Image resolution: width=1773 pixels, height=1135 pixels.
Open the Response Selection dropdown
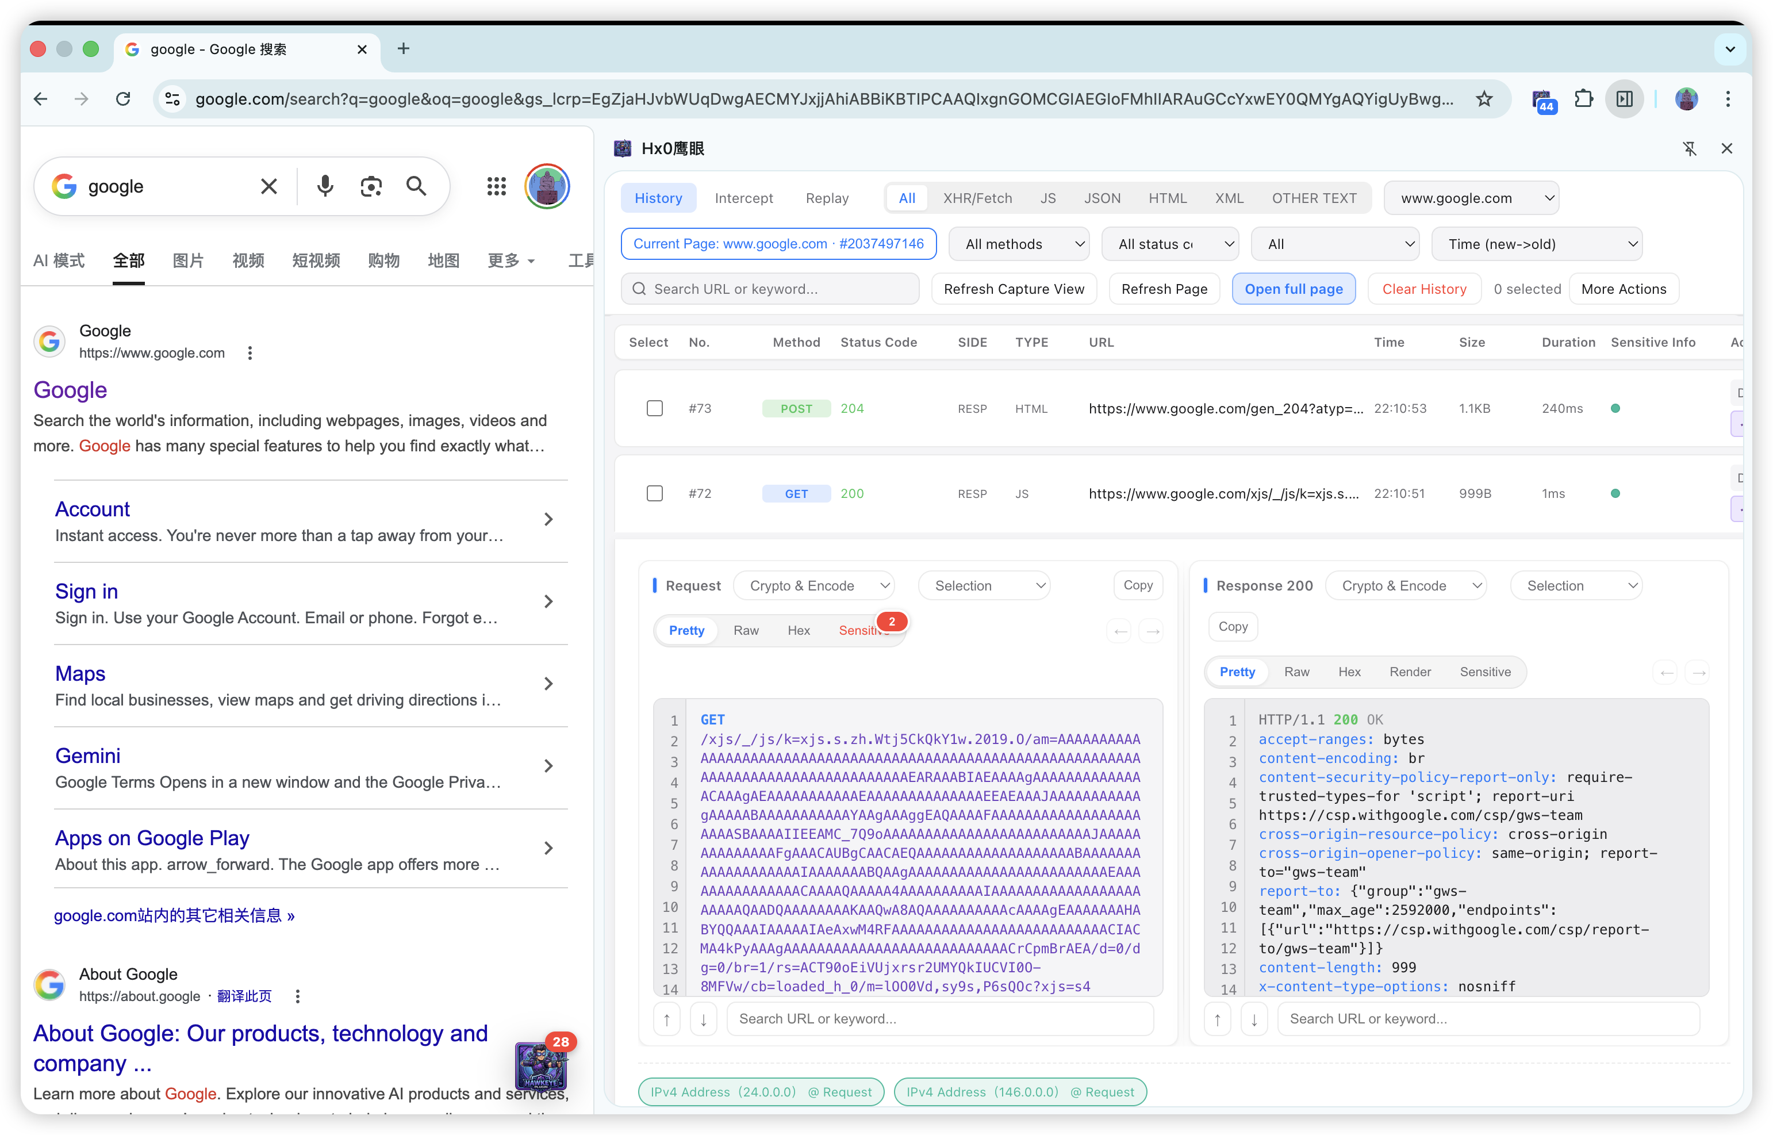coord(1576,586)
